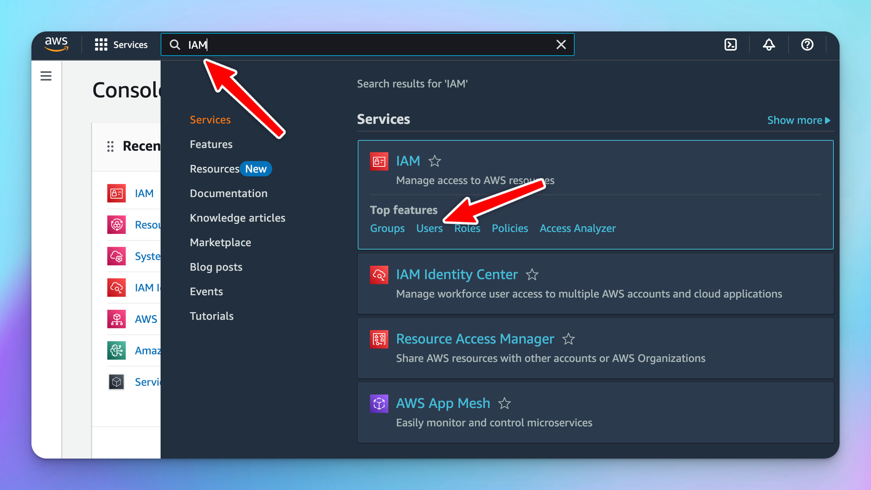
Task: Open the Access Analyzer feature
Action: (x=578, y=229)
